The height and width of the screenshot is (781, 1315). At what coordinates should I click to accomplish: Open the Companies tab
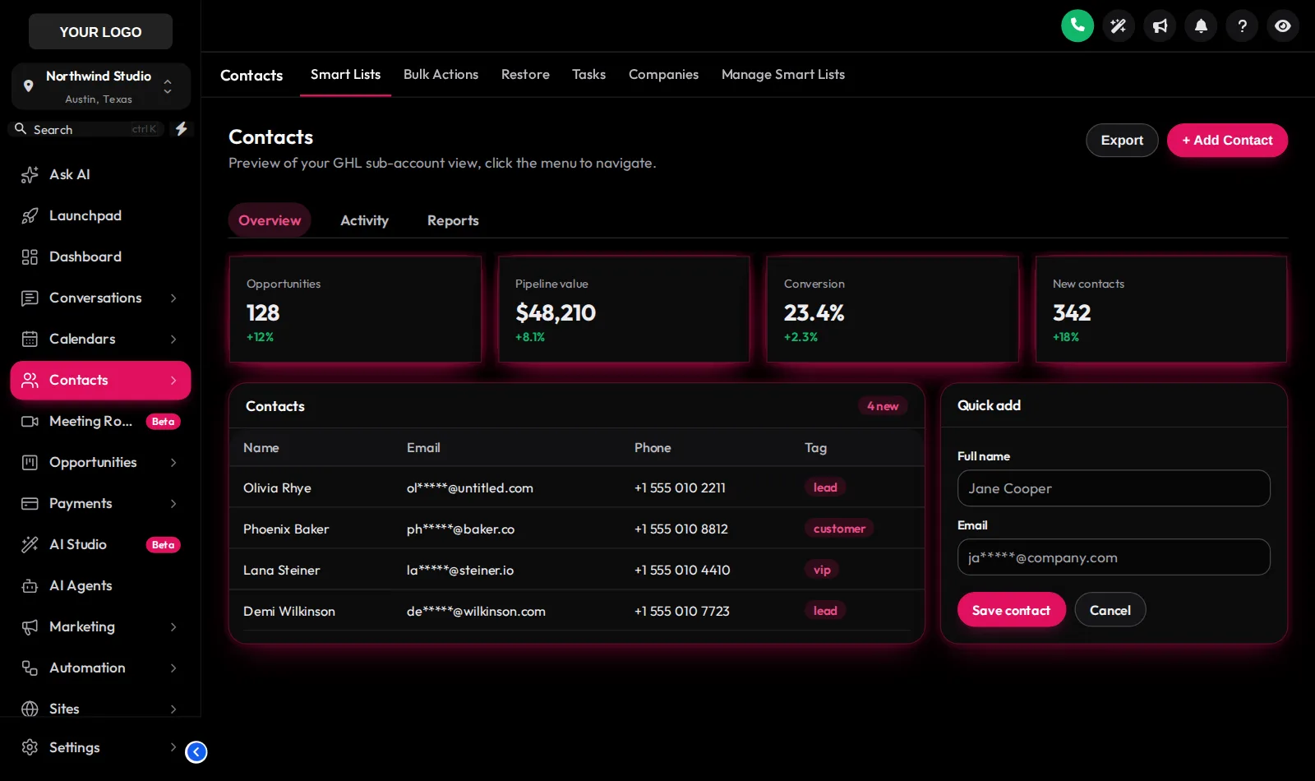tap(663, 74)
